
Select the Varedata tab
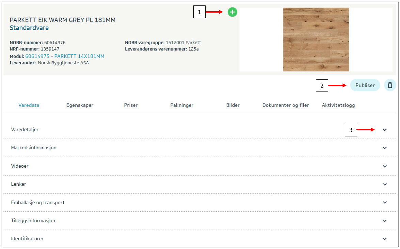click(x=29, y=105)
